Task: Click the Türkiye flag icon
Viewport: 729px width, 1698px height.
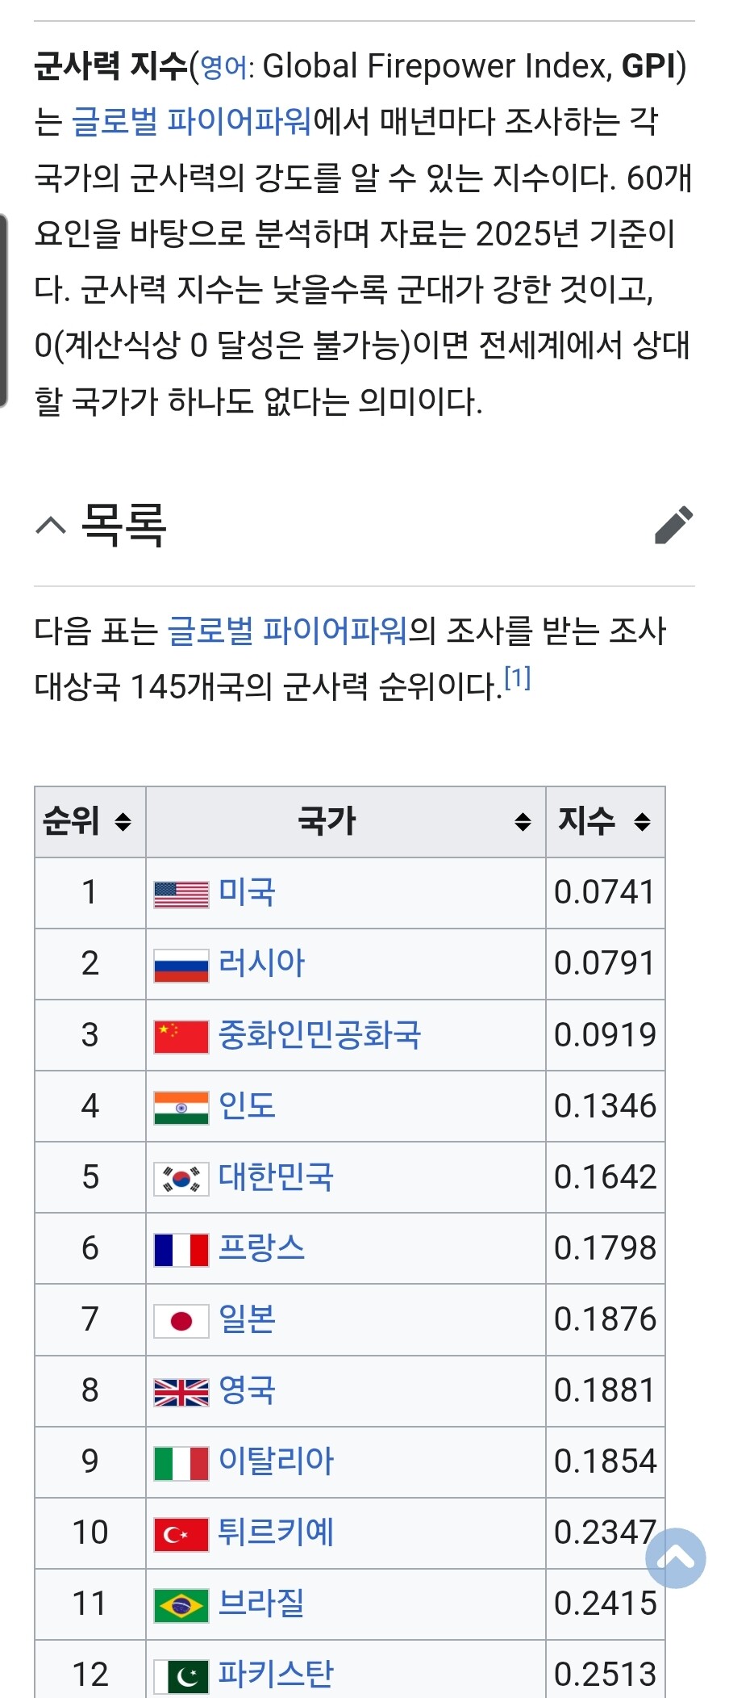Action: [x=181, y=1534]
